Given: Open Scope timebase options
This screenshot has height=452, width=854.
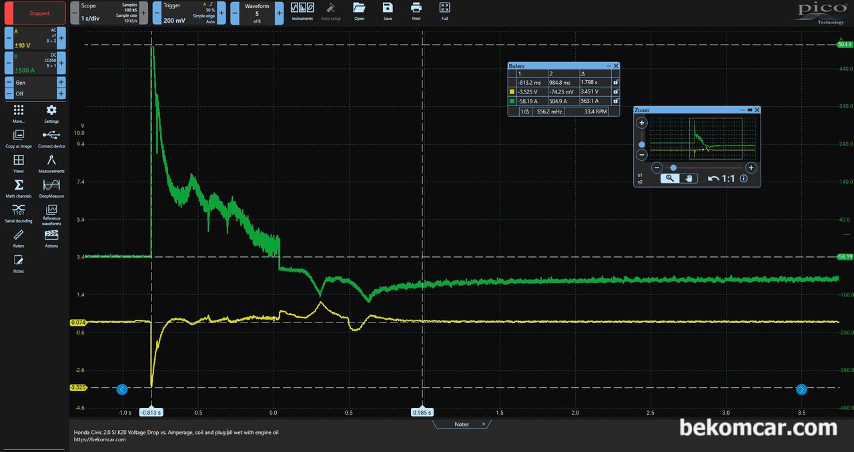Looking at the screenshot, I should click(109, 13).
